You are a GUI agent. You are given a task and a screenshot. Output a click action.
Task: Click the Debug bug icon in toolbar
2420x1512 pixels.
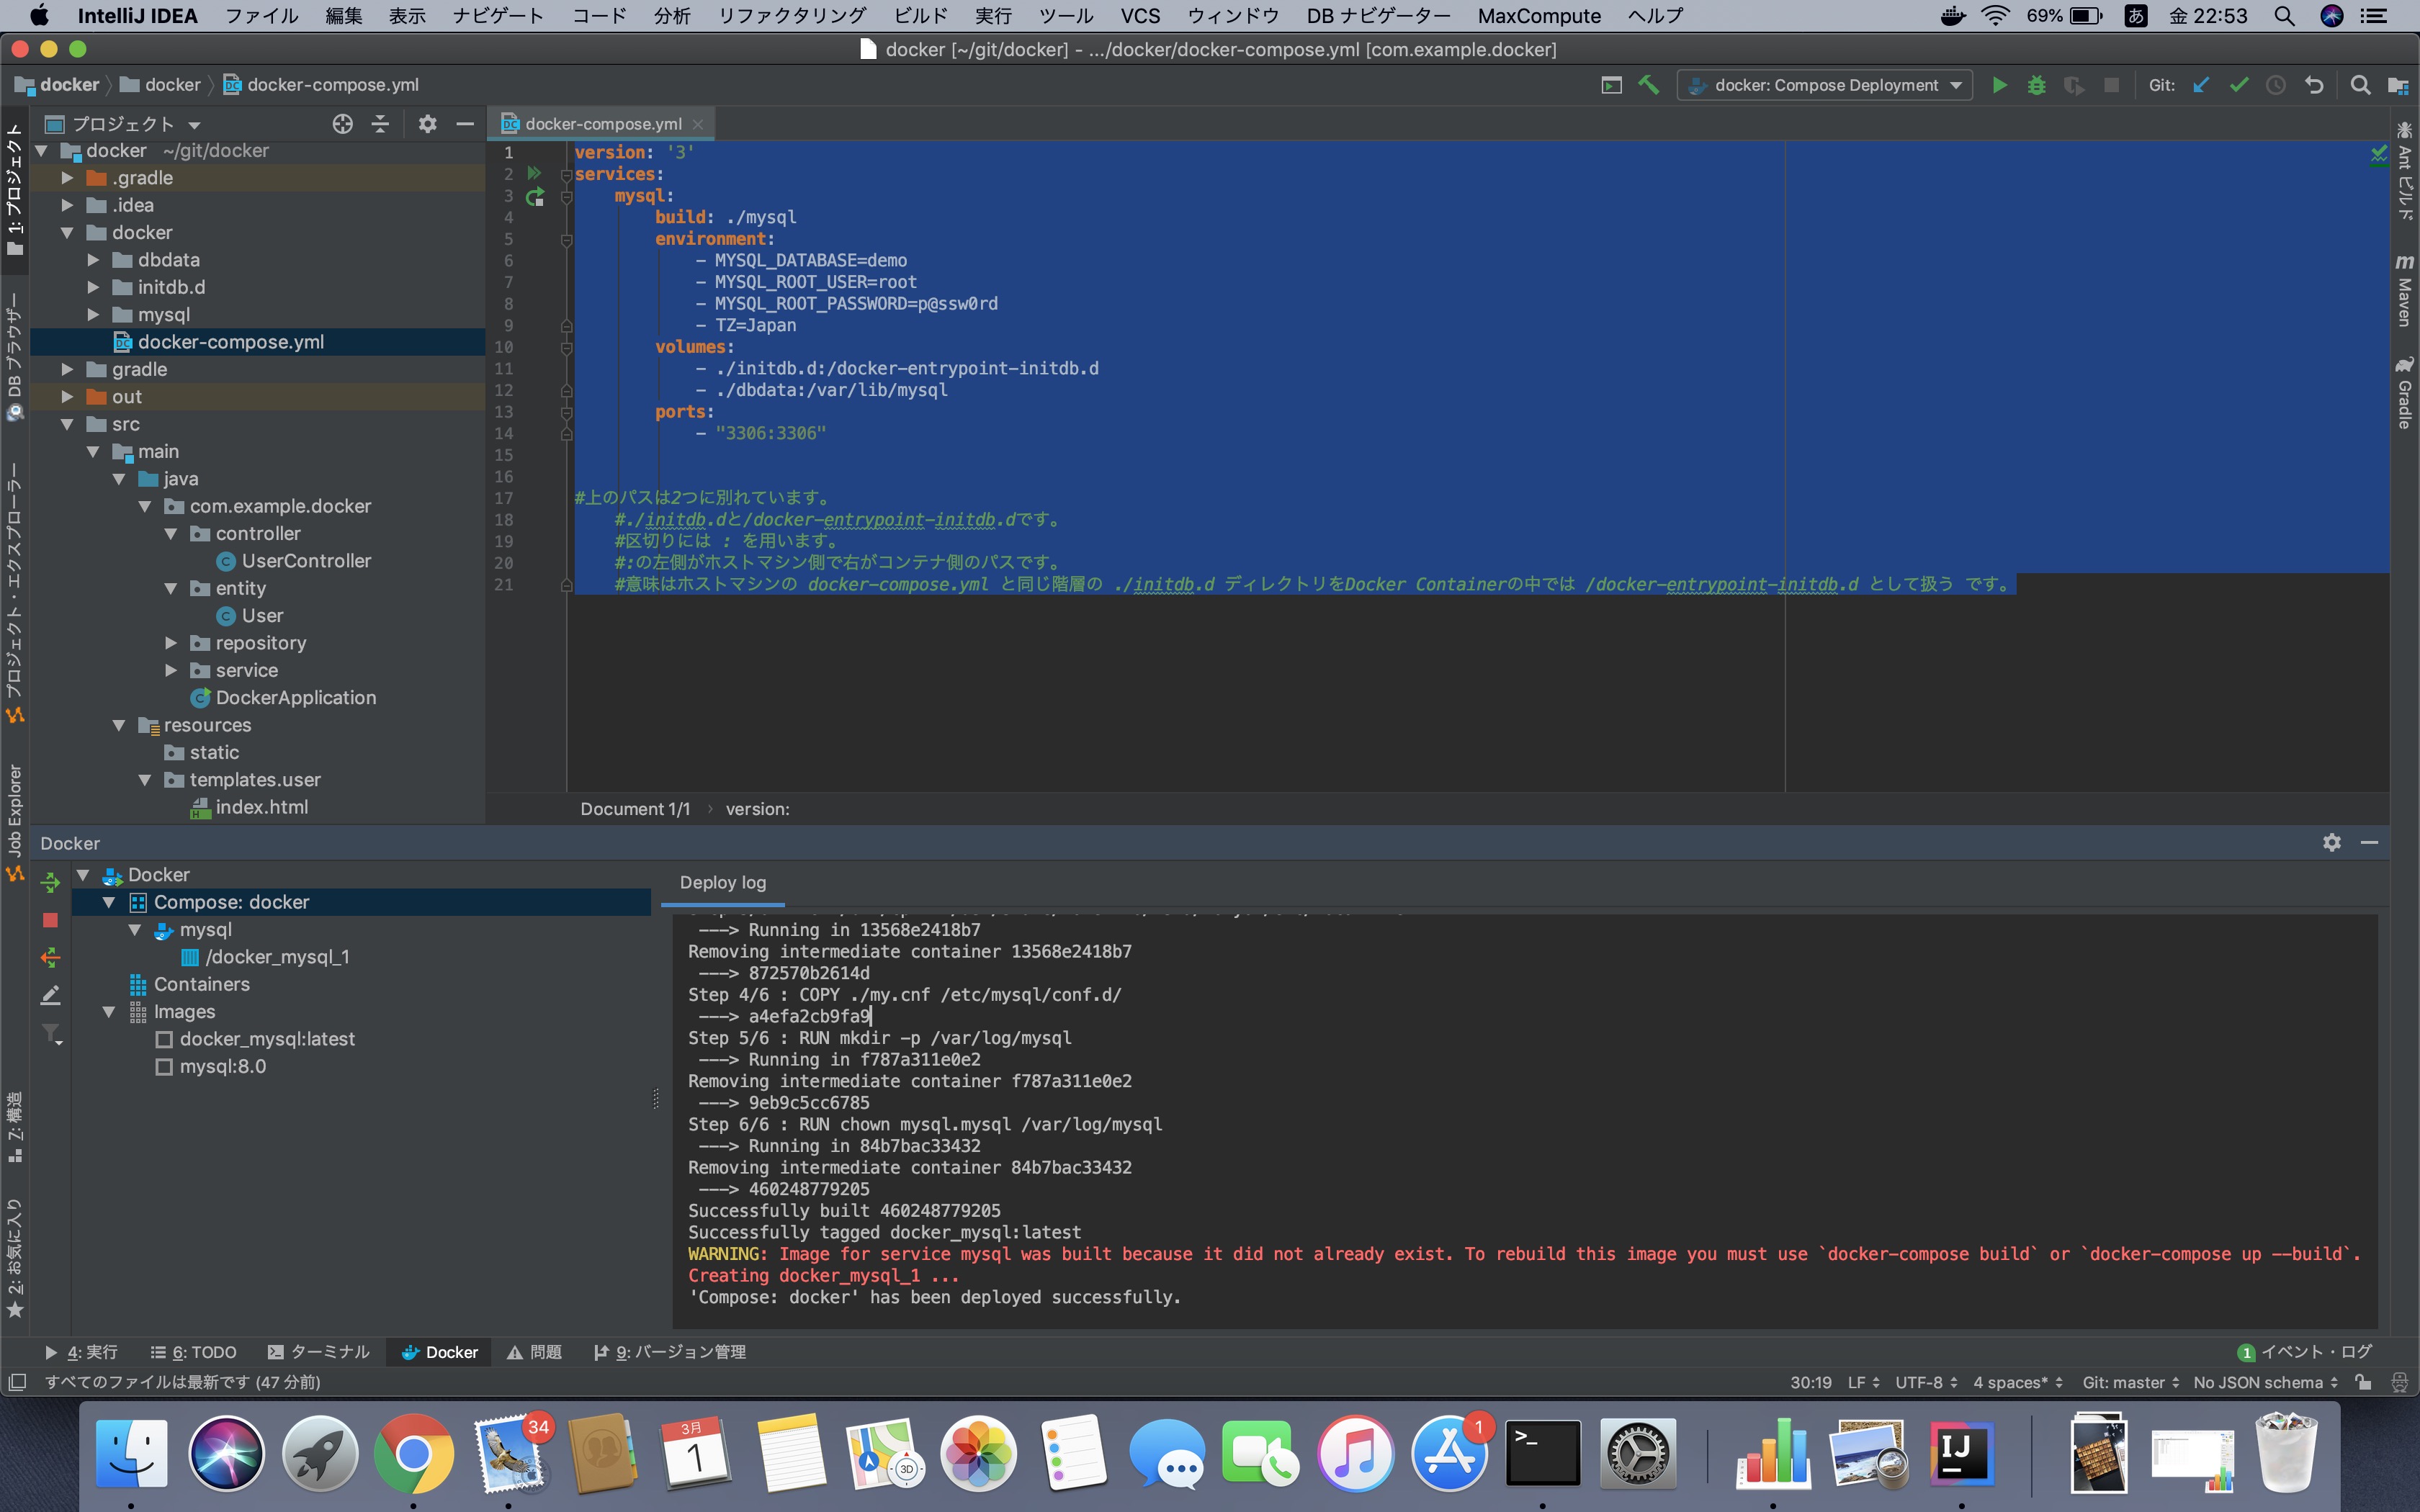coord(2036,85)
